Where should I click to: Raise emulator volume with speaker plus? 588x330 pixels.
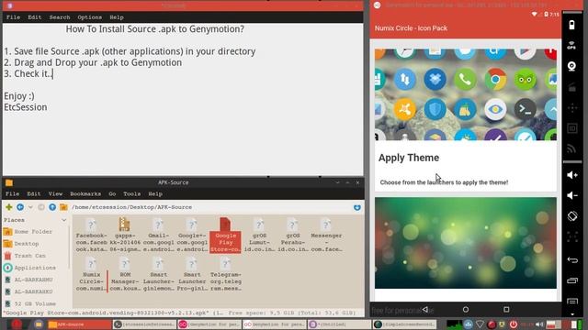click(x=572, y=175)
